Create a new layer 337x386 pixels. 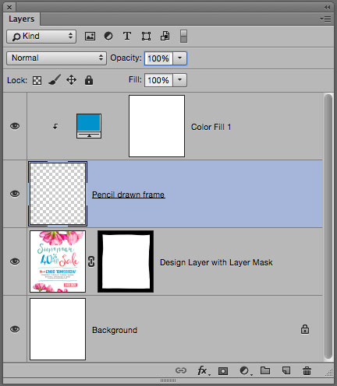[286, 370]
